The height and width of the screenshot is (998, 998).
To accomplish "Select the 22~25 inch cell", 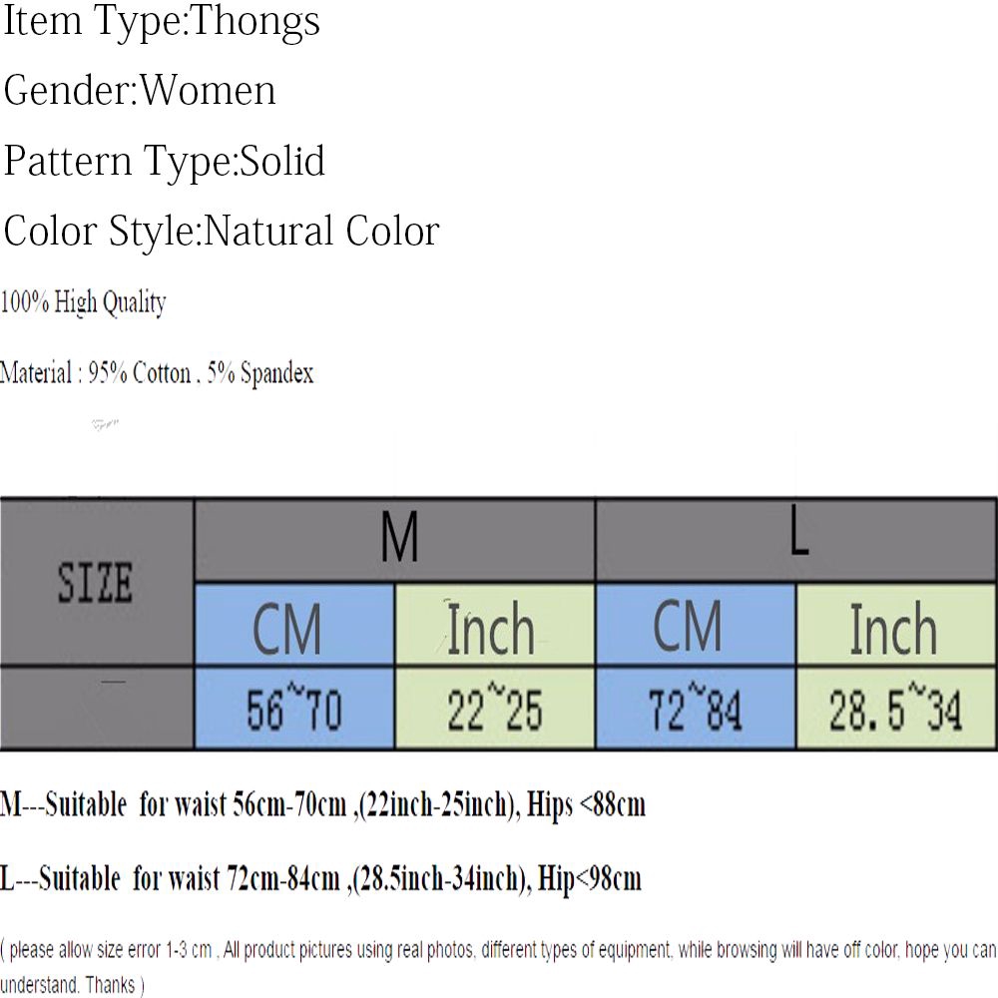I will [495, 708].
